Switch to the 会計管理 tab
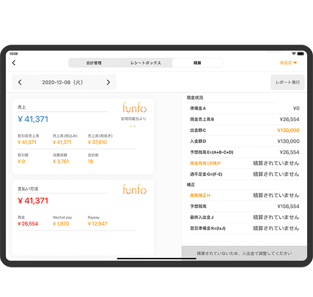Image resolution: width=313 pixels, height=297 pixels. 94,63
